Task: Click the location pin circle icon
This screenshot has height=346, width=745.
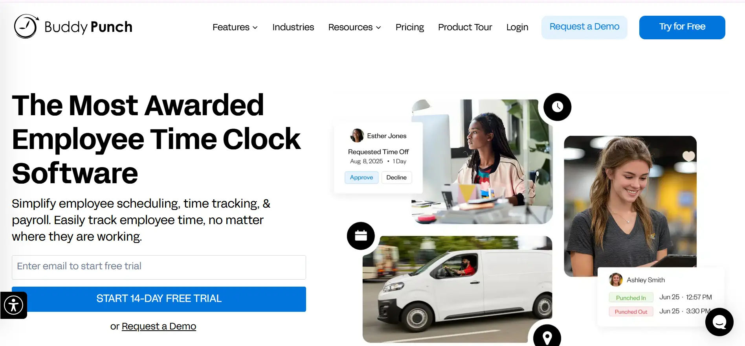Action: click(547, 337)
